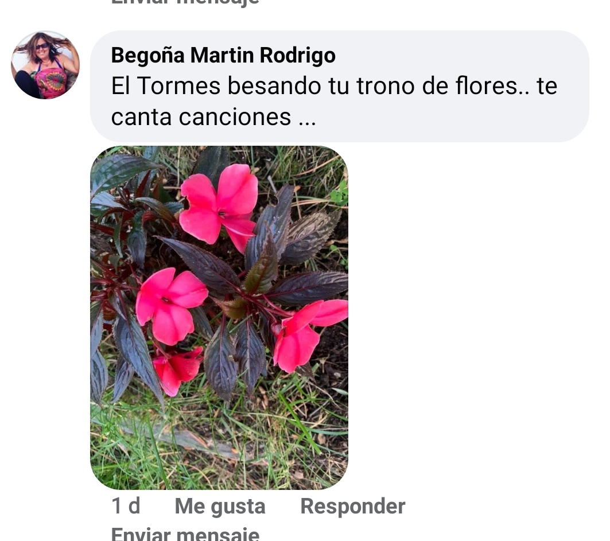This screenshot has width=610, height=541.
Task: Click the cut-off Enviar mensaje above the comment
Action: click(x=185, y=2)
